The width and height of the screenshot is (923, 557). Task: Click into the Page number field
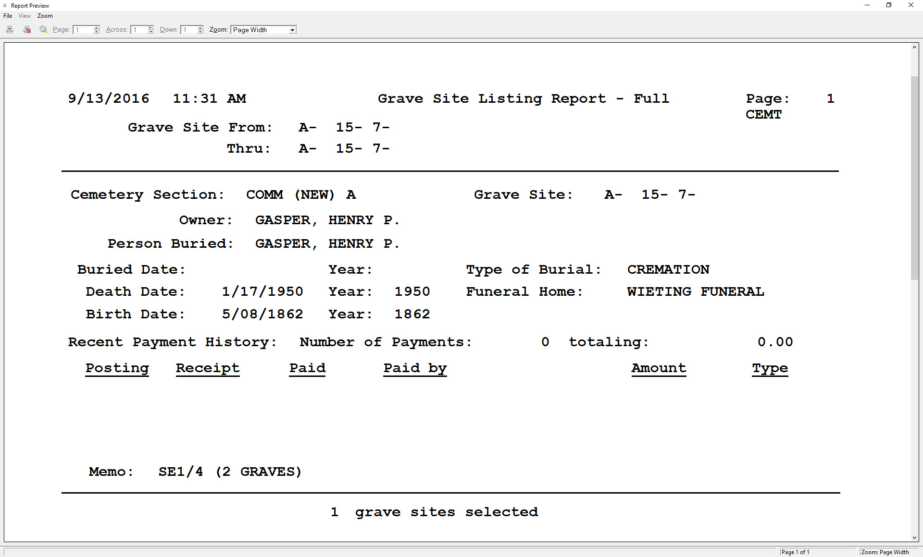click(83, 30)
